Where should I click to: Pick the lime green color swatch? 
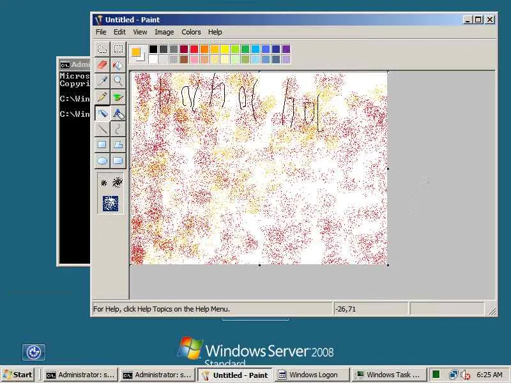(x=235, y=49)
